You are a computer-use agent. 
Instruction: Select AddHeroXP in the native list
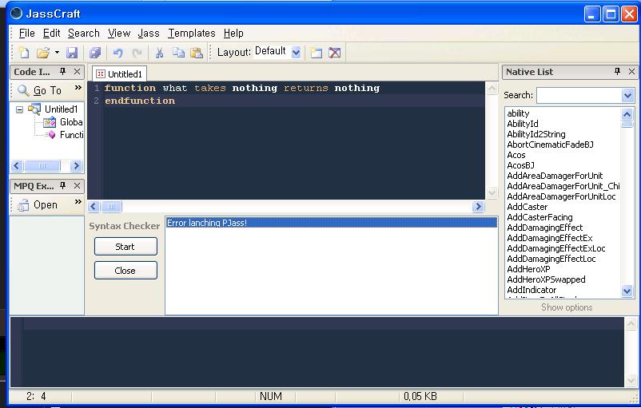point(528,269)
